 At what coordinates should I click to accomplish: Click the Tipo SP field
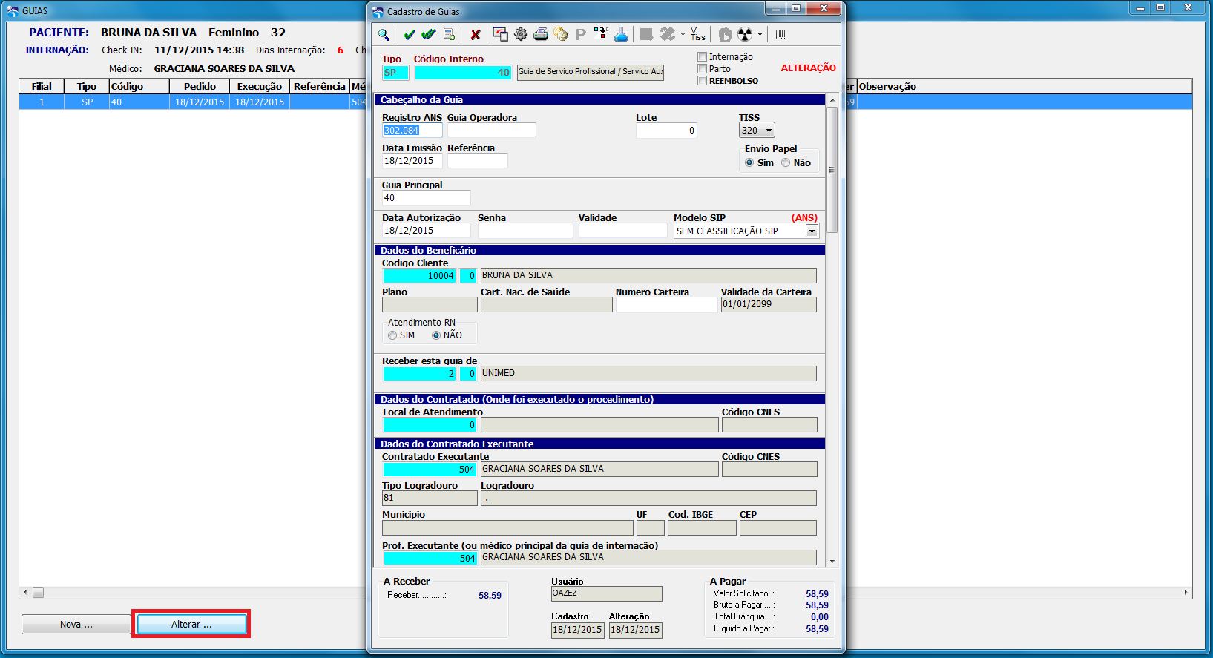pyautogui.click(x=395, y=73)
